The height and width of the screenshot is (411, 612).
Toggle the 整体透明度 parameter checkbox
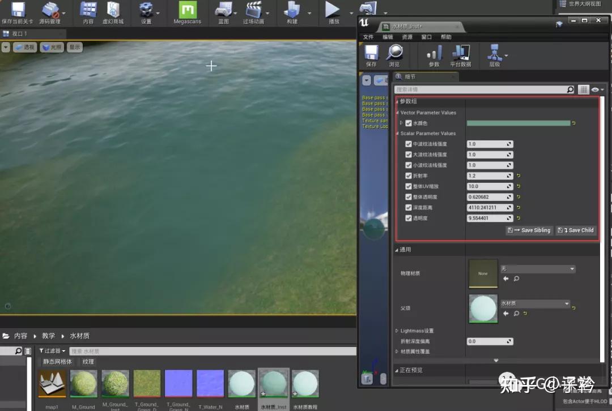coord(409,196)
